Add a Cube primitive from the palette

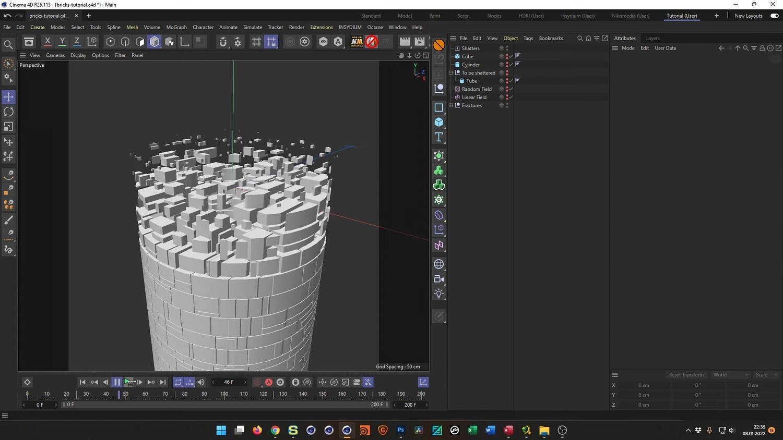[x=438, y=122]
